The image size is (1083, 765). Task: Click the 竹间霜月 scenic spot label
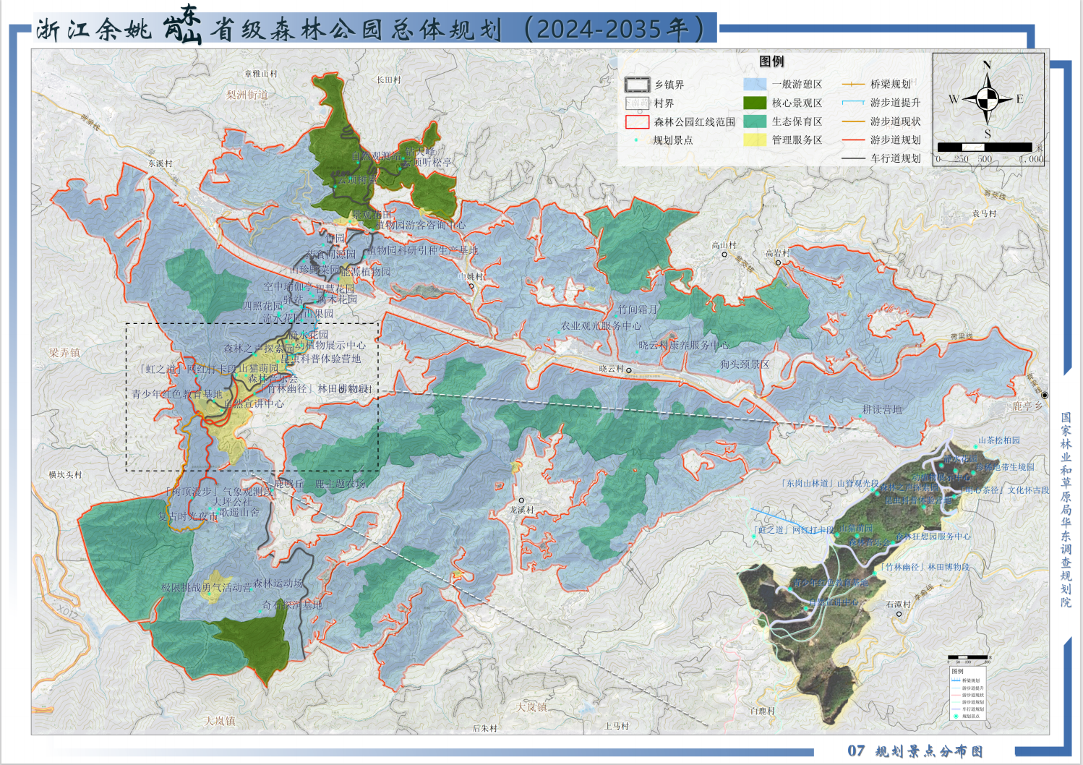click(x=638, y=309)
